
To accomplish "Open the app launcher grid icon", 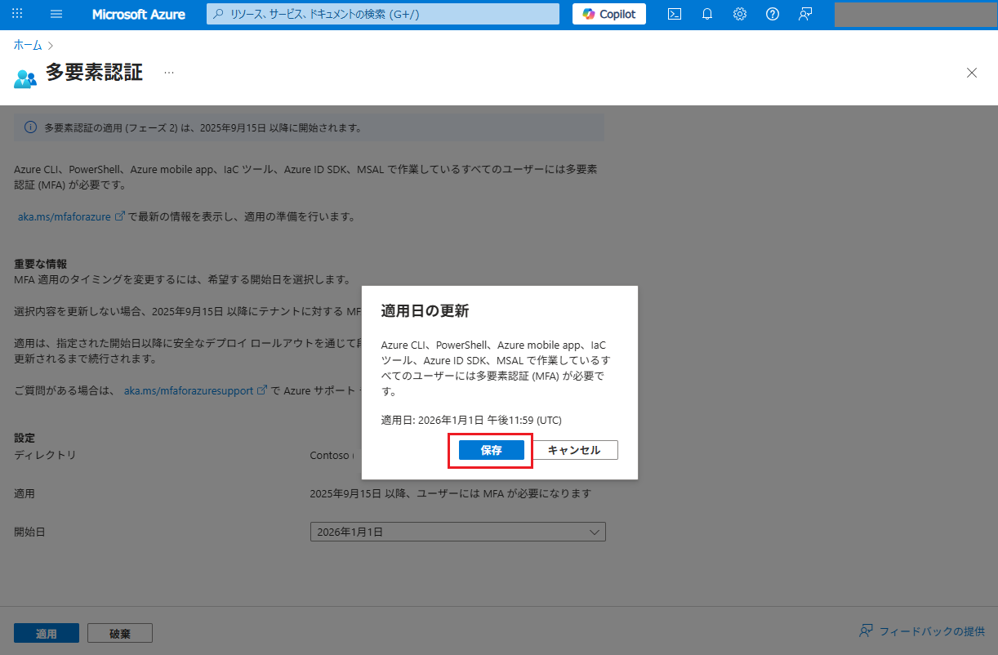I will pos(17,14).
